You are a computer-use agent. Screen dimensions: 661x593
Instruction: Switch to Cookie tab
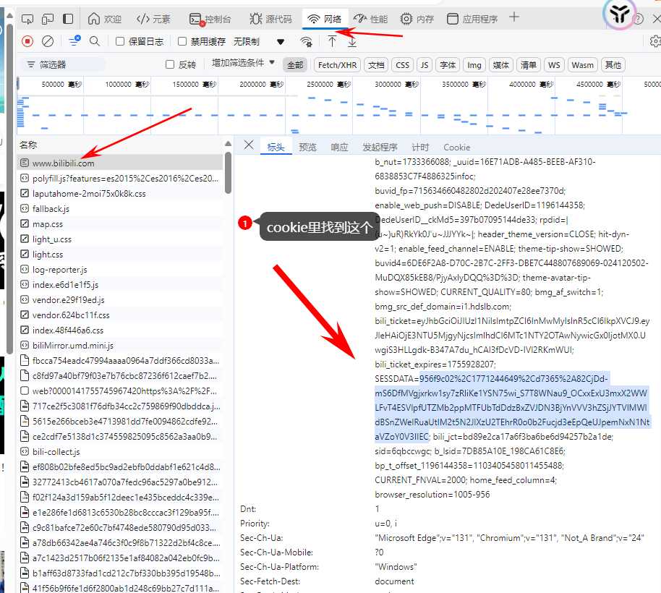456,147
